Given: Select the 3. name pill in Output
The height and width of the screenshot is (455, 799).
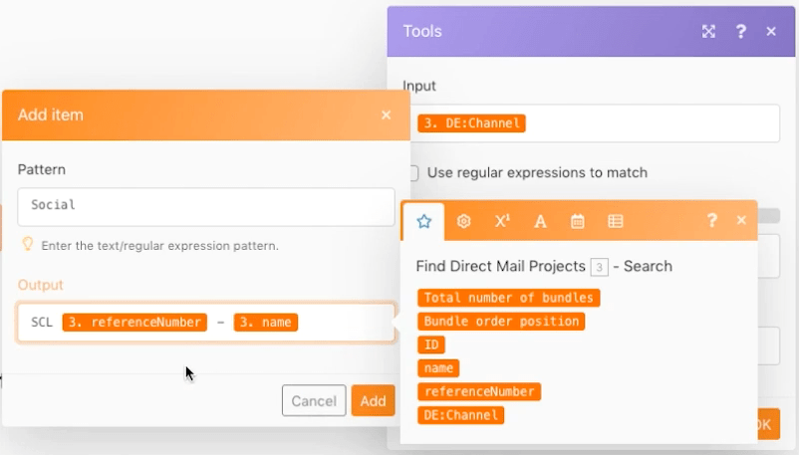Looking at the screenshot, I should pos(265,322).
